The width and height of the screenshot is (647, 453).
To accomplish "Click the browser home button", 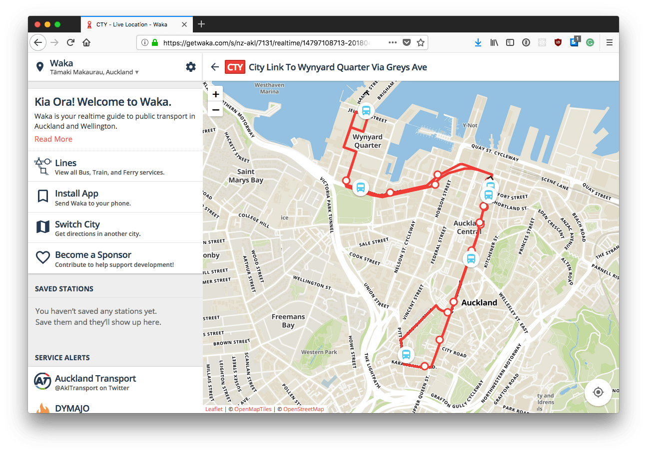I will pos(86,43).
